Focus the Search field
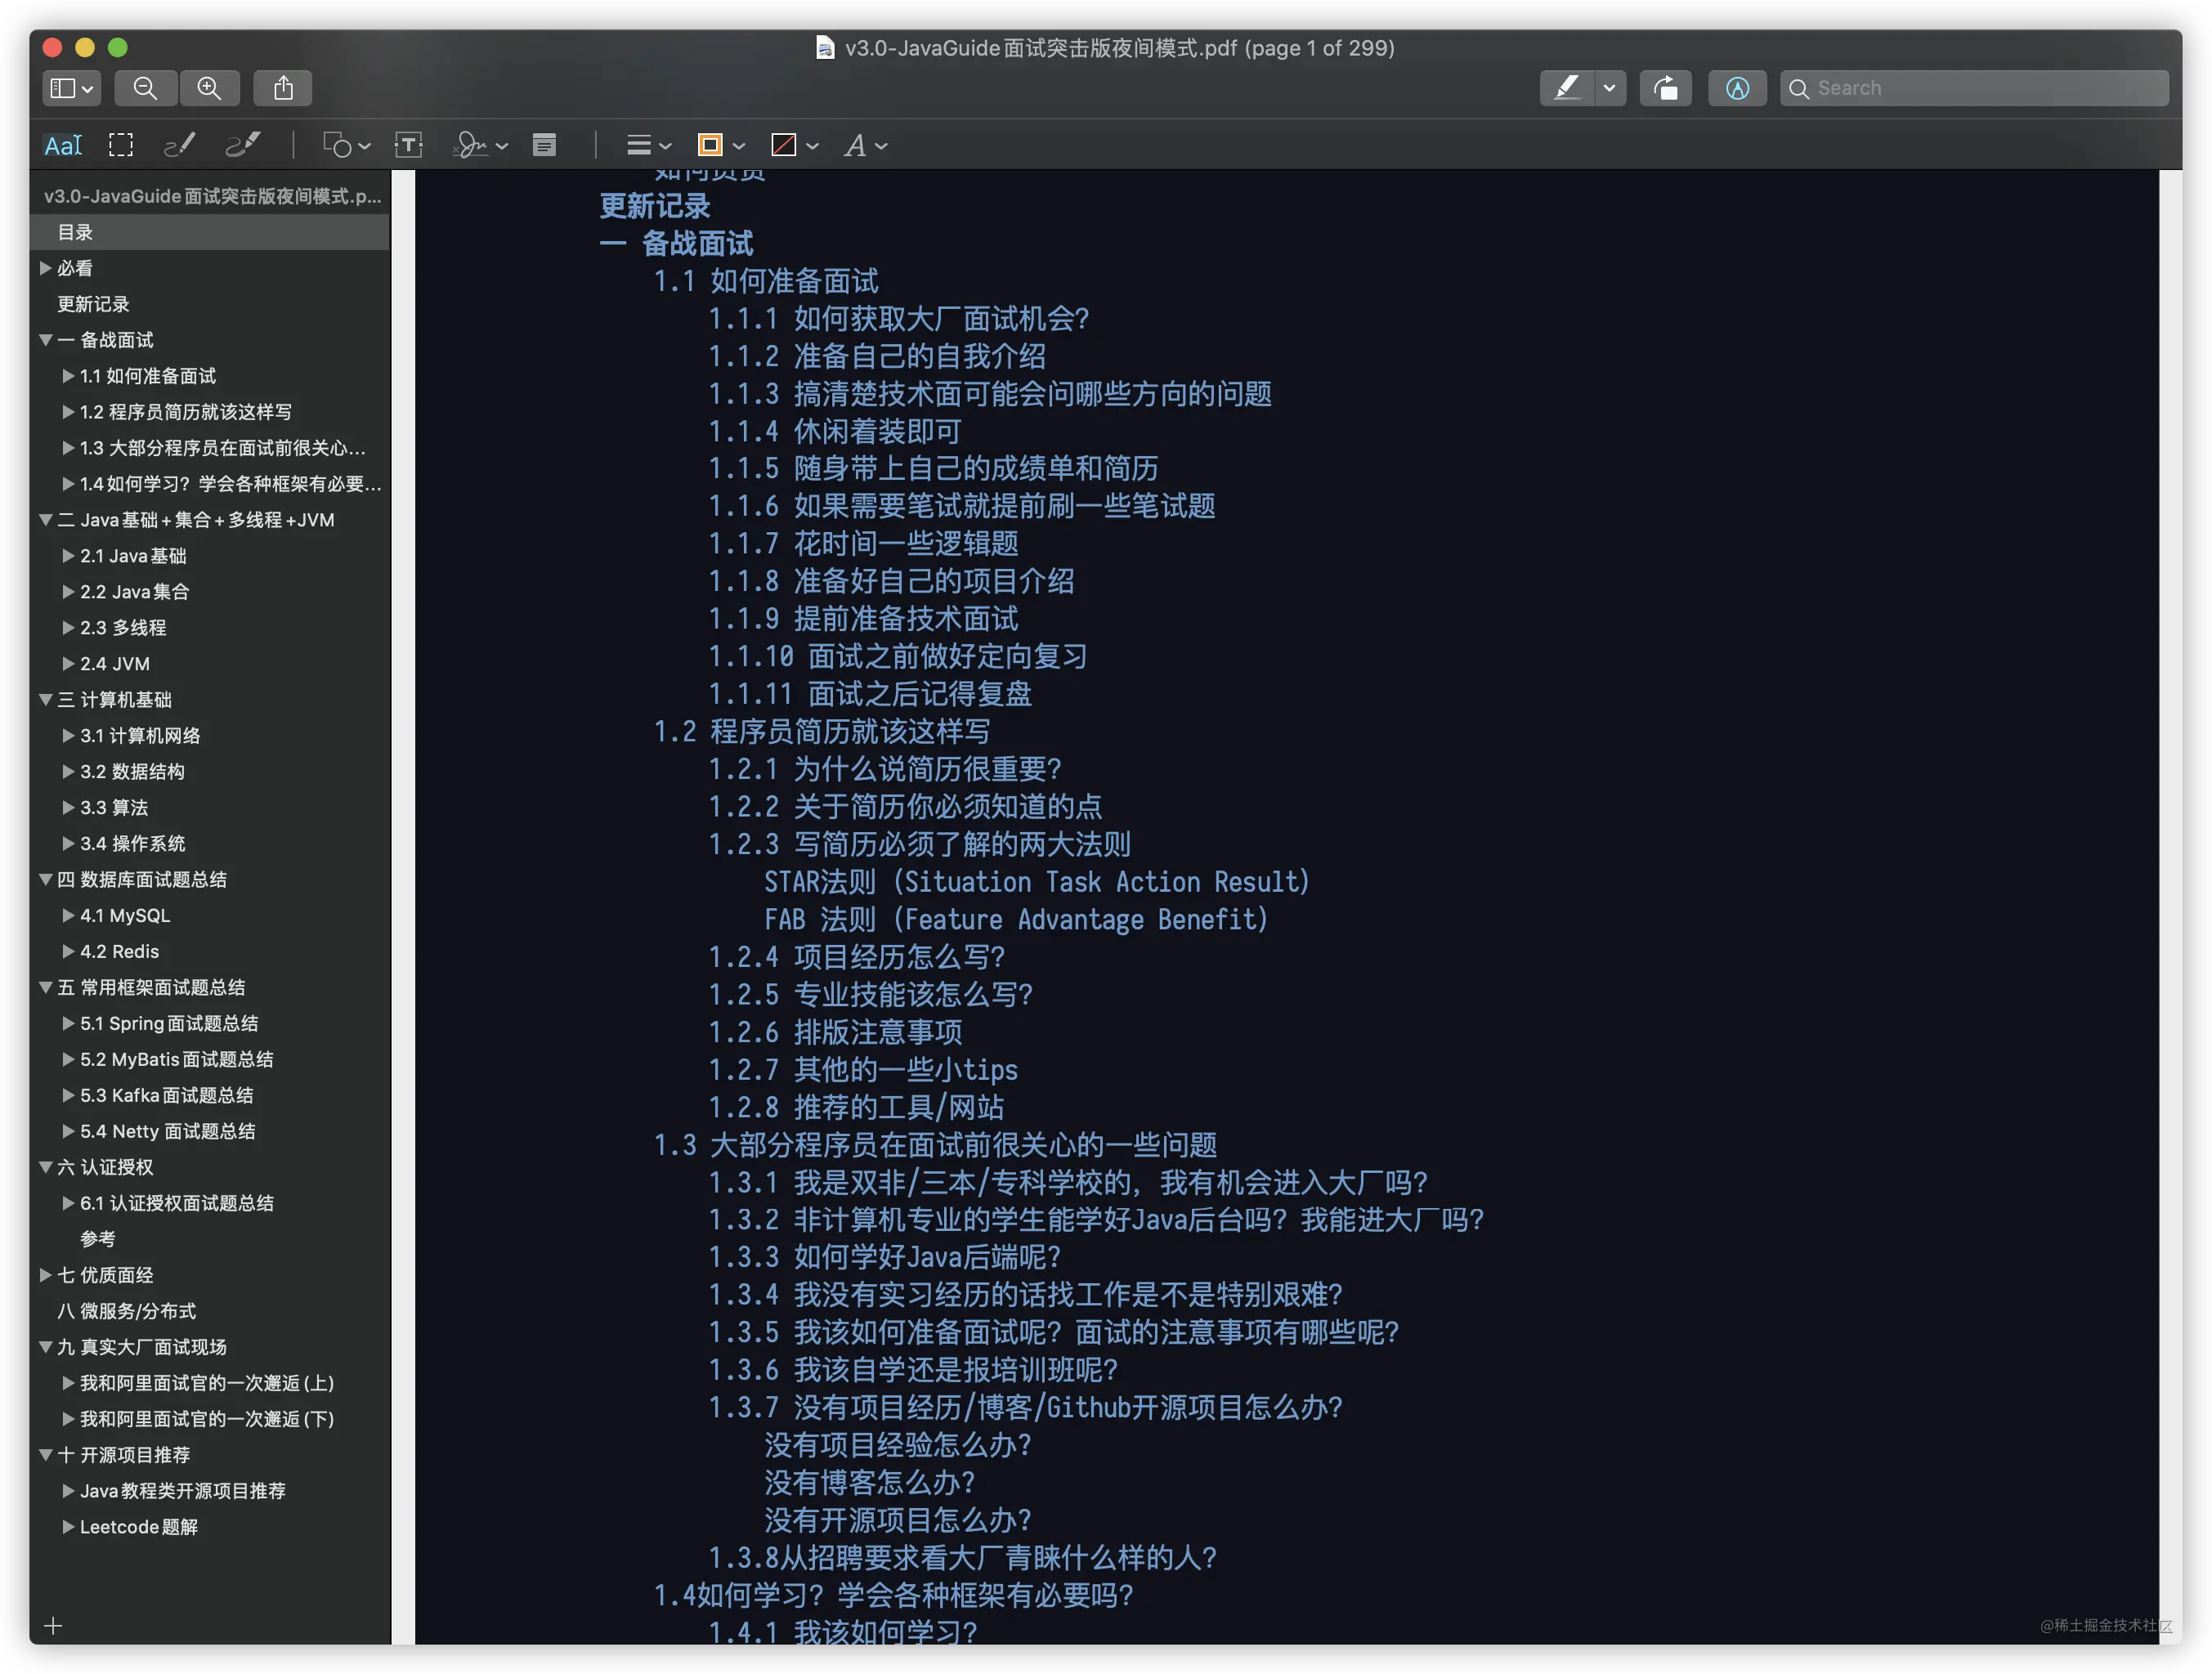This screenshot has width=2212, height=1674. pos(1974,88)
